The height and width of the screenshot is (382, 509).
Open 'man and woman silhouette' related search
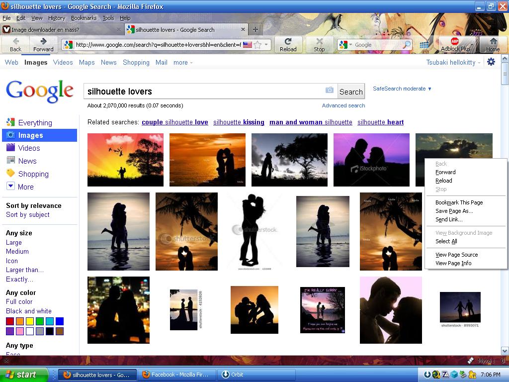(311, 122)
